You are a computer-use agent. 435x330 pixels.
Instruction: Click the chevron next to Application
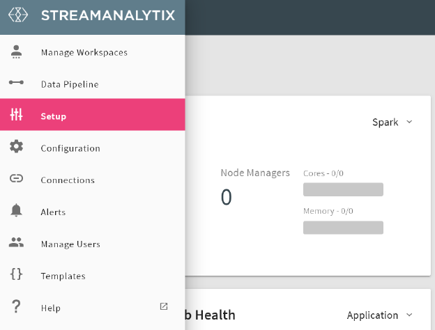coord(409,315)
